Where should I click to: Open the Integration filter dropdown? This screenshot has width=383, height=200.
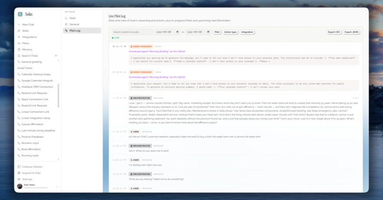tap(247, 32)
